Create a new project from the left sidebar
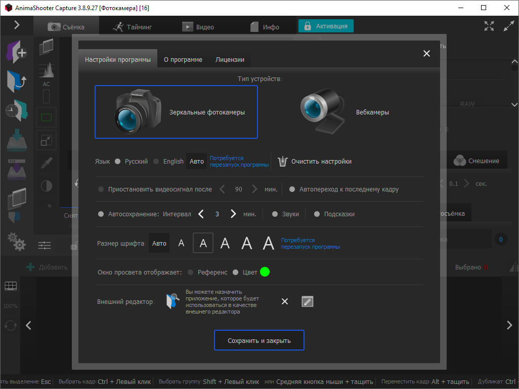Viewport: 519px width, 389px height. [x=17, y=52]
